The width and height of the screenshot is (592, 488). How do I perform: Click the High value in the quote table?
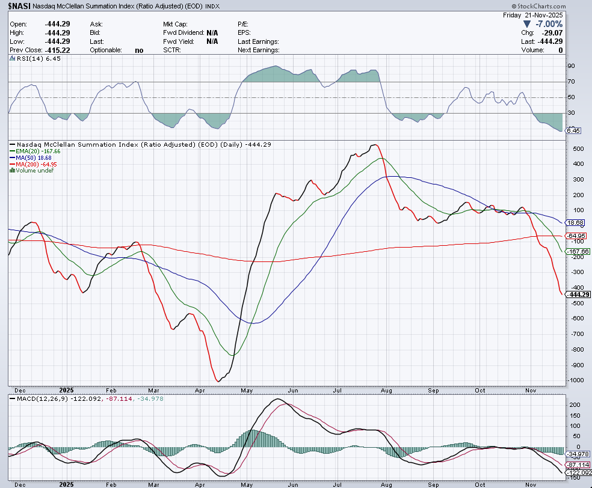click(57, 33)
